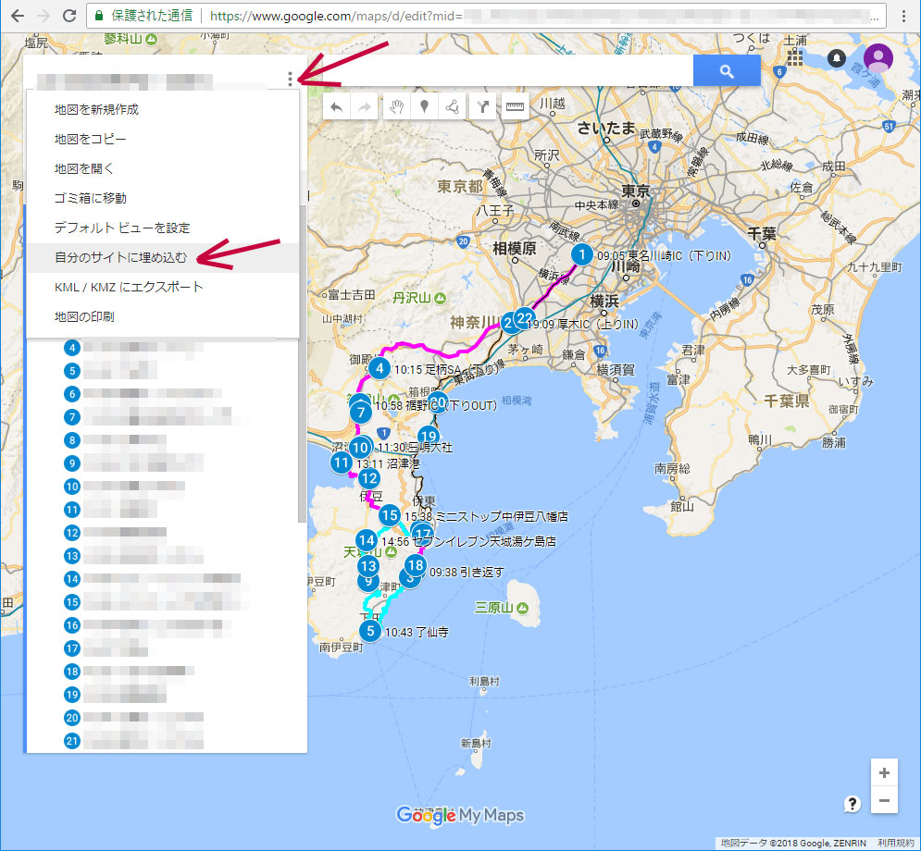921x851 pixels.
Task: Click map marker 4 at 足柄SA
Action: (380, 368)
